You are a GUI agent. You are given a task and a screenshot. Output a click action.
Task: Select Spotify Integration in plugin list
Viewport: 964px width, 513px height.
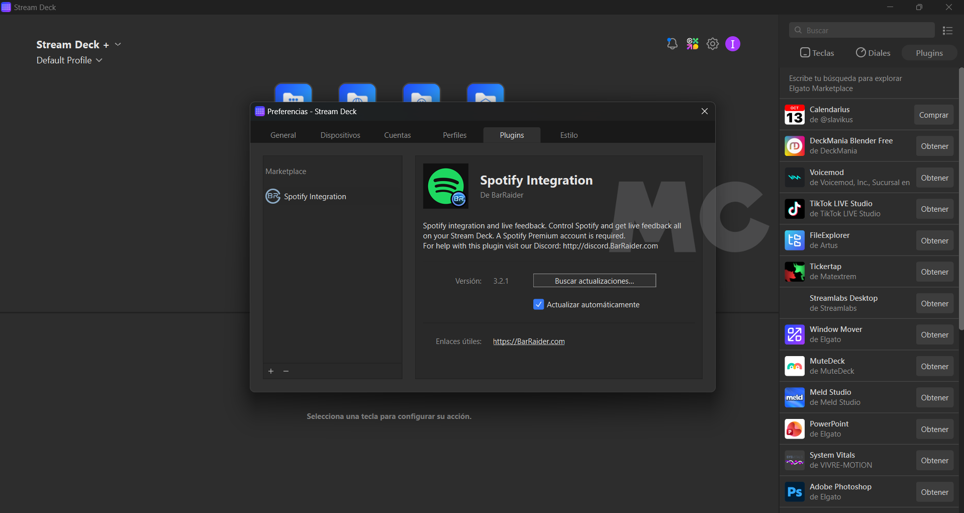[315, 197]
